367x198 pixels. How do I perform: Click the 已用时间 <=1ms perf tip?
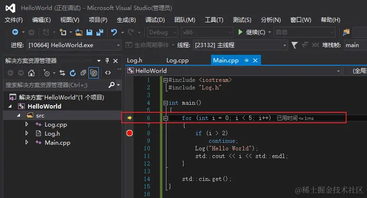[x=295, y=118]
